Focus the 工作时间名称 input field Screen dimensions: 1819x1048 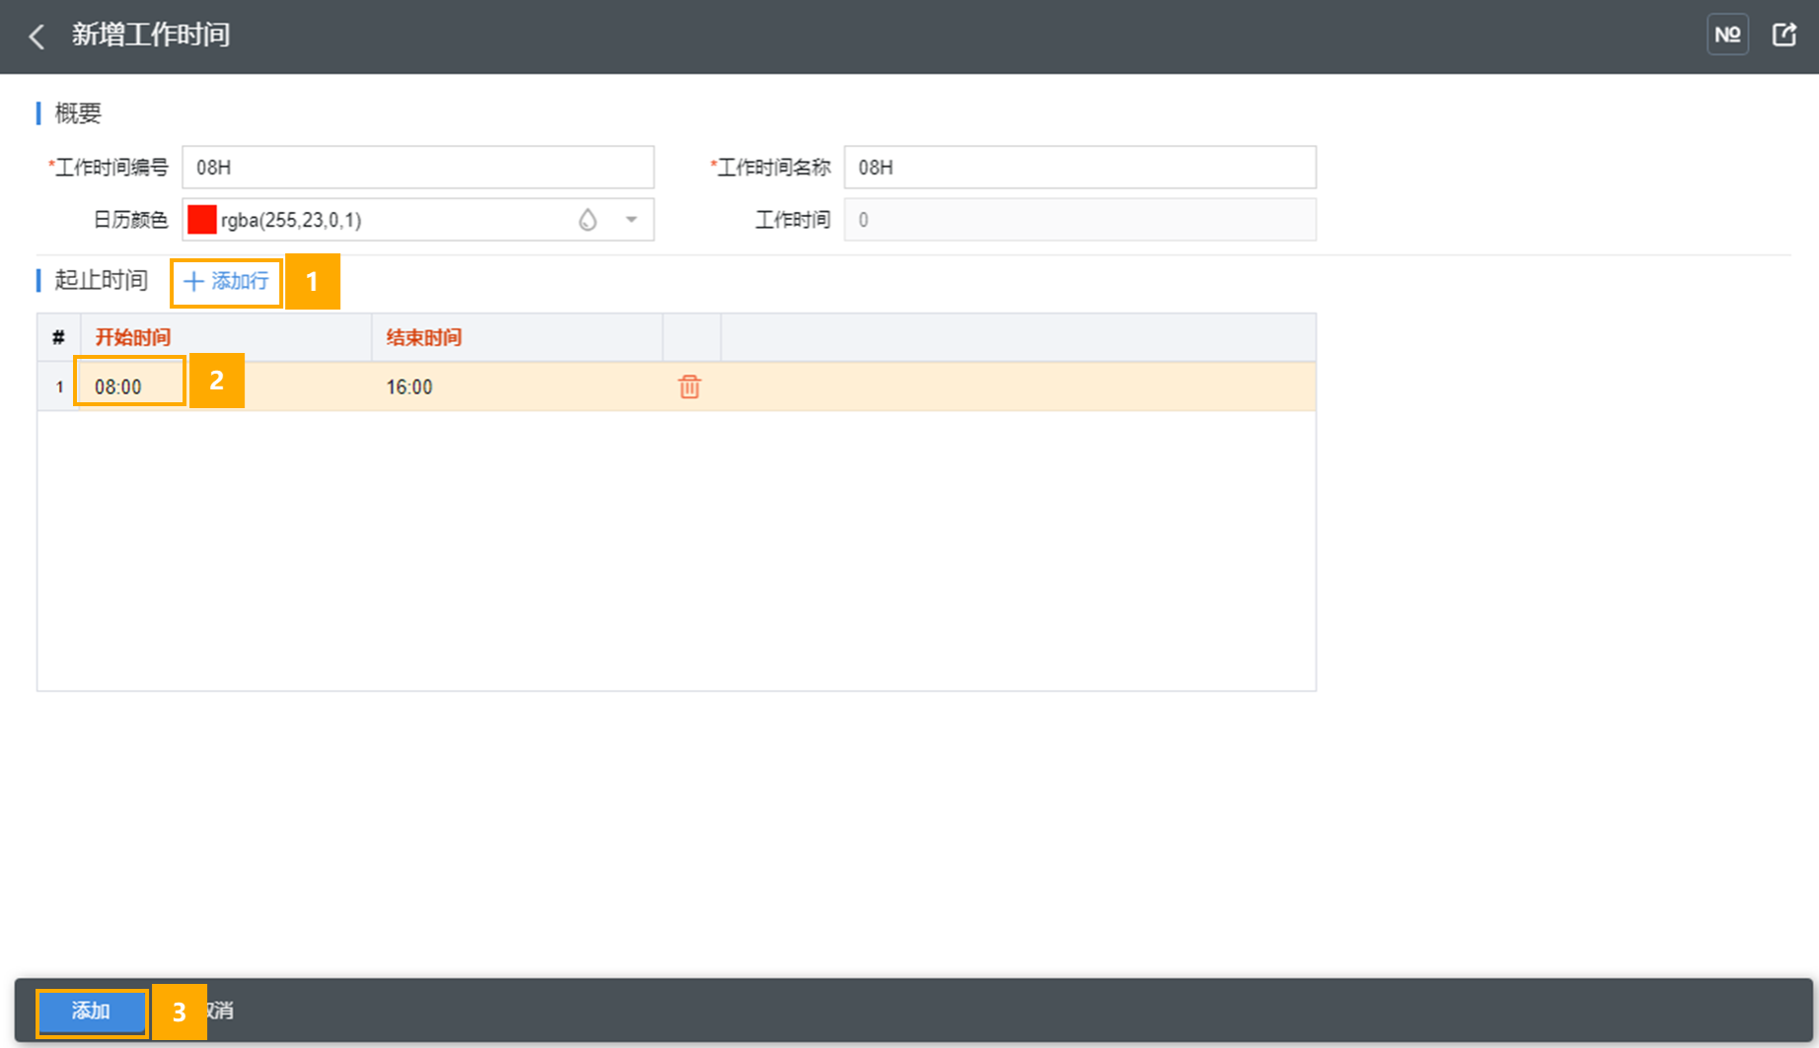pyautogui.click(x=1079, y=168)
